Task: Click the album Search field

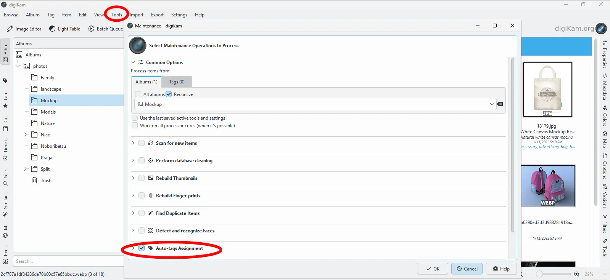Action: [x=69, y=261]
